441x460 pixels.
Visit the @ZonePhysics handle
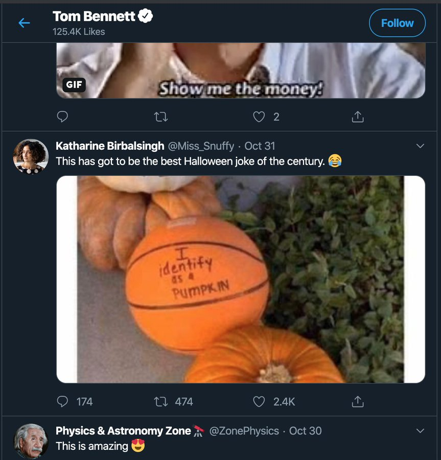pos(244,431)
